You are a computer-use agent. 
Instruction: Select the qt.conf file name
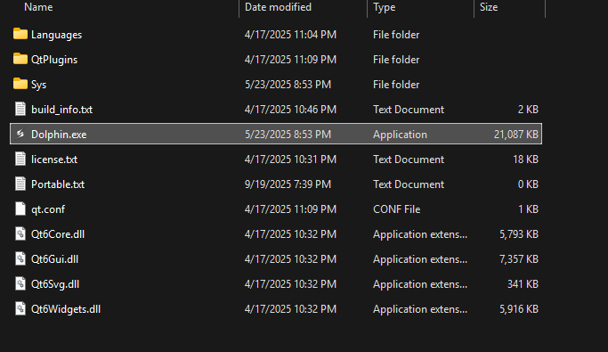(x=48, y=209)
